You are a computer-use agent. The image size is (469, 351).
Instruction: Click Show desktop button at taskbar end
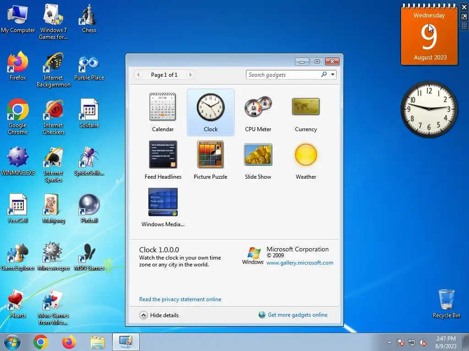466,342
